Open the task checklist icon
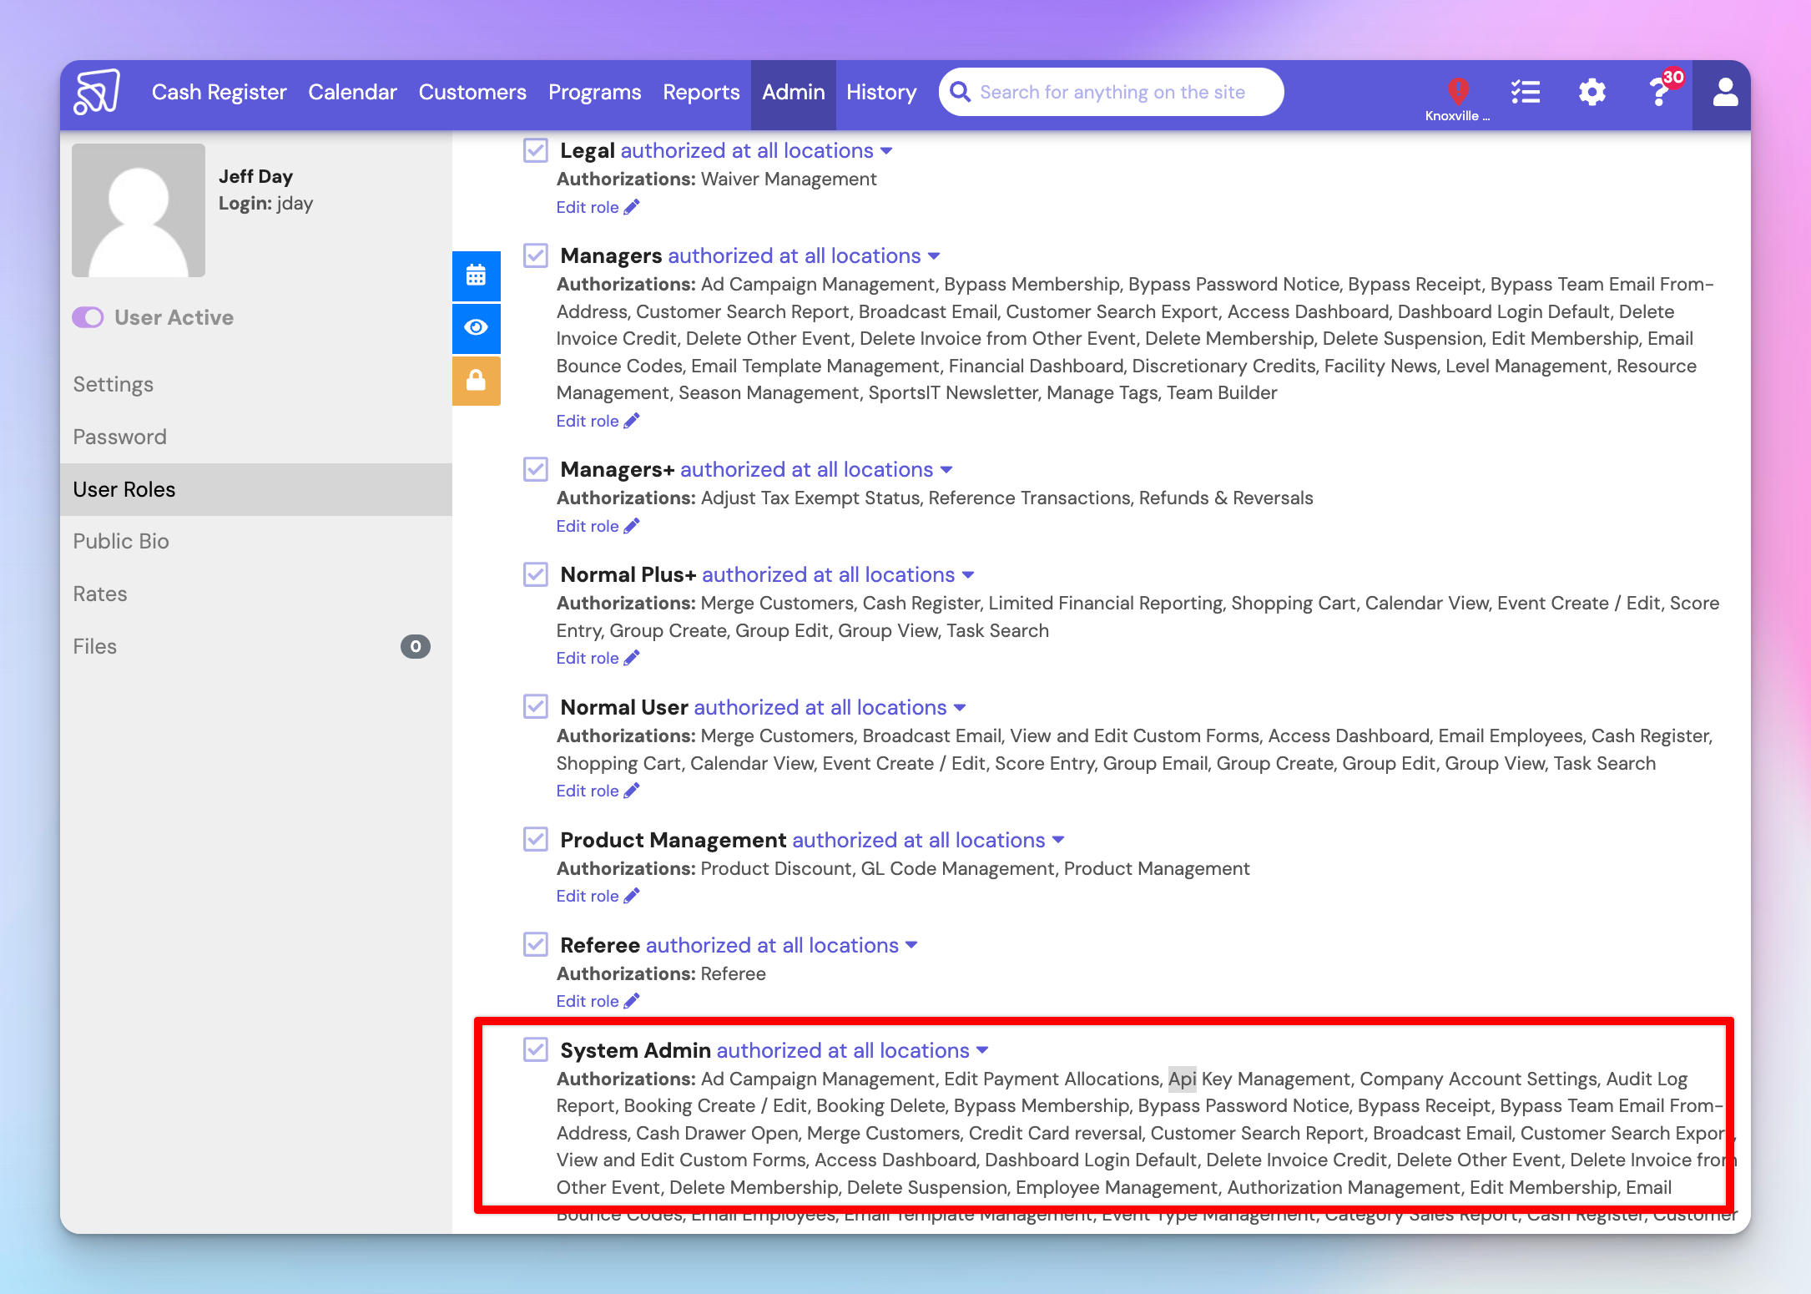Image resolution: width=1811 pixels, height=1294 pixels. point(1526,92)
